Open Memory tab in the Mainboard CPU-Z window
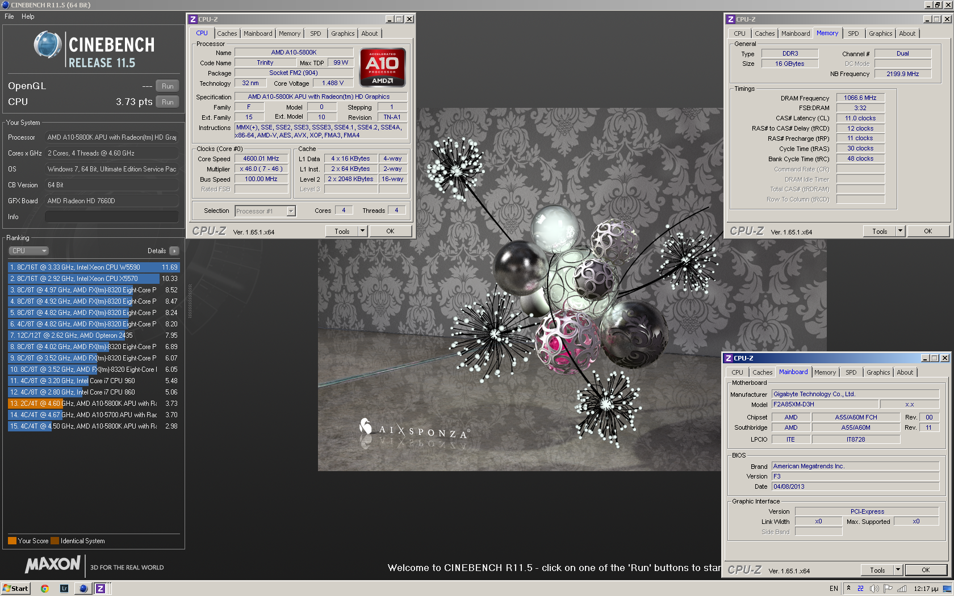 coord(825,372)
